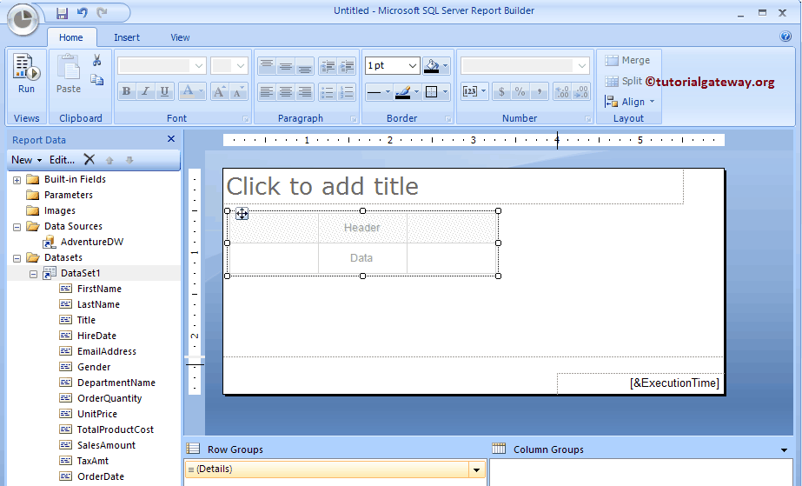Image resolution: width=802 pixels, height=486 pixels.
Task: Click the percent format icon
Action: click(520, 91)
